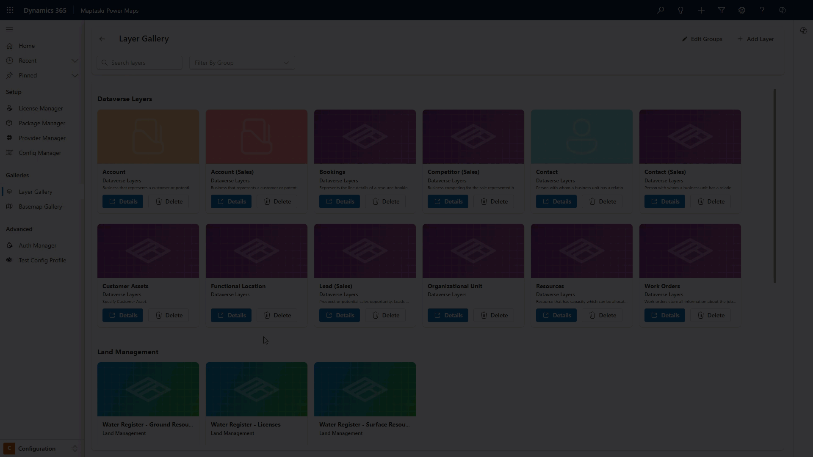The width and height of the screenshot is (813, 457).
Task: Expand the Pinned section chevron
Action: 75,75
